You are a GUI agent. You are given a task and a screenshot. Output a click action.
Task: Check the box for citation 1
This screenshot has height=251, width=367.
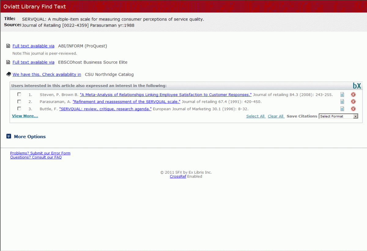19,94
